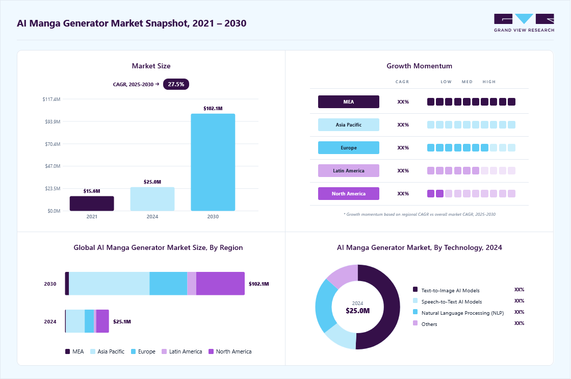Click the MEA region label in Growth Momentum
The width and height of the screenshot is (571, 379).
coord(349,102)
